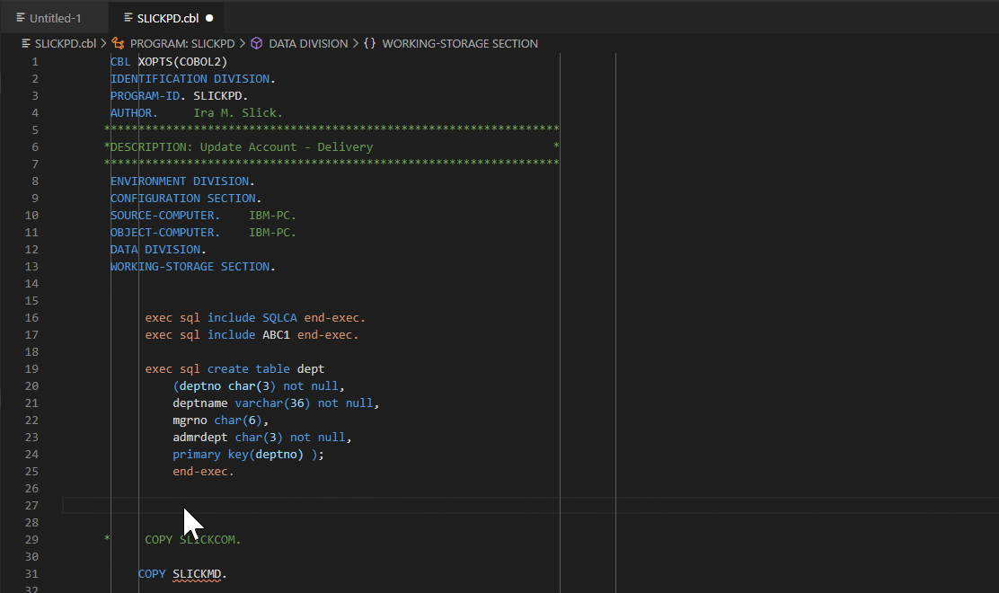Click 'SQLCA' in the include statement
999x593 pixels.
tap(279, 318)
